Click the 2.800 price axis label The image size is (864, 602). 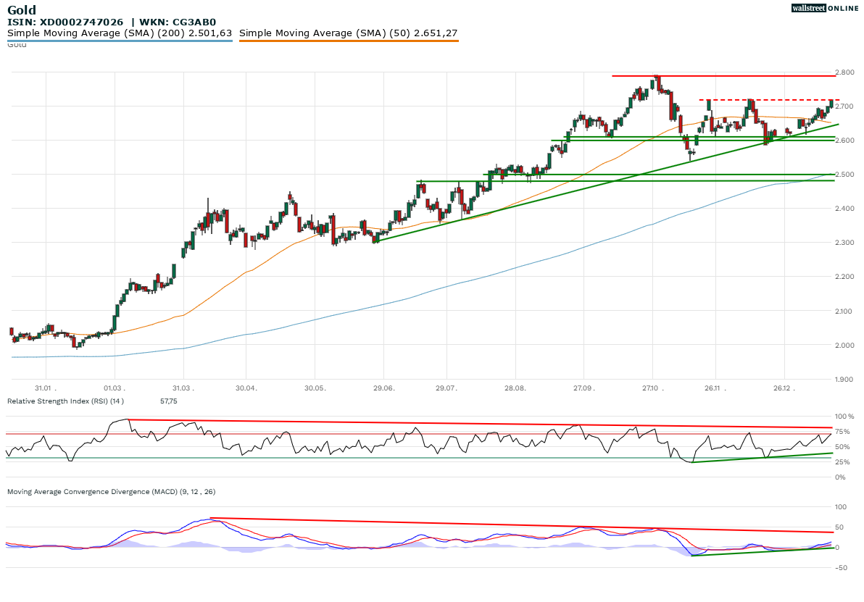[x=844, y=72]
